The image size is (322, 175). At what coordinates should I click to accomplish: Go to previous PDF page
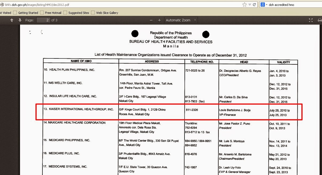click(11, 20)
